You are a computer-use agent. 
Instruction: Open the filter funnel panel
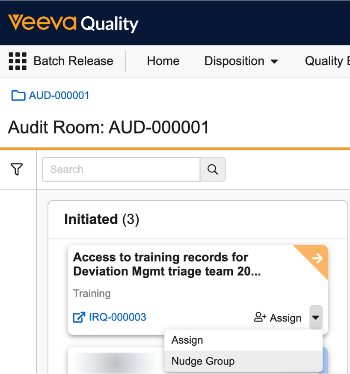pos(17,169)
